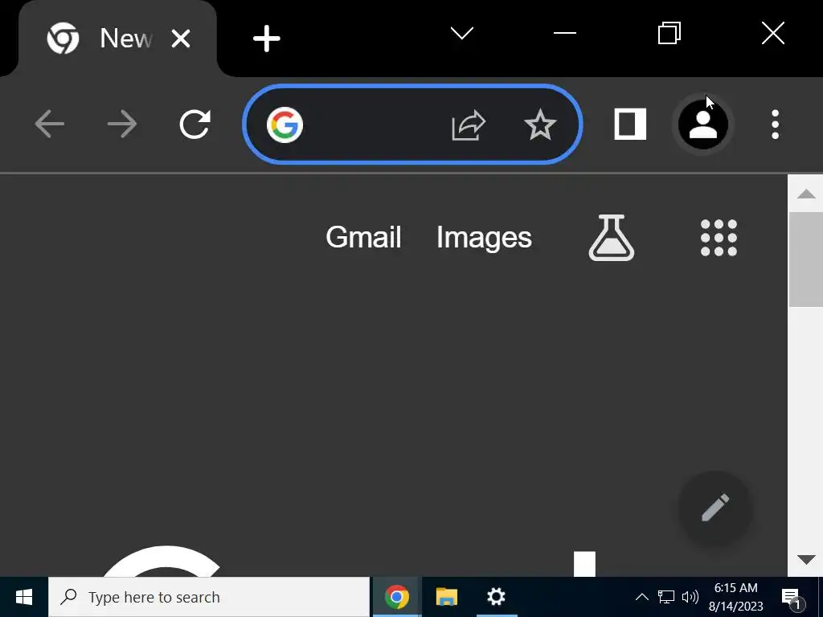Open the Images link
The width and height of the screenshot is (823, 617).
click(x=484, y=238)
